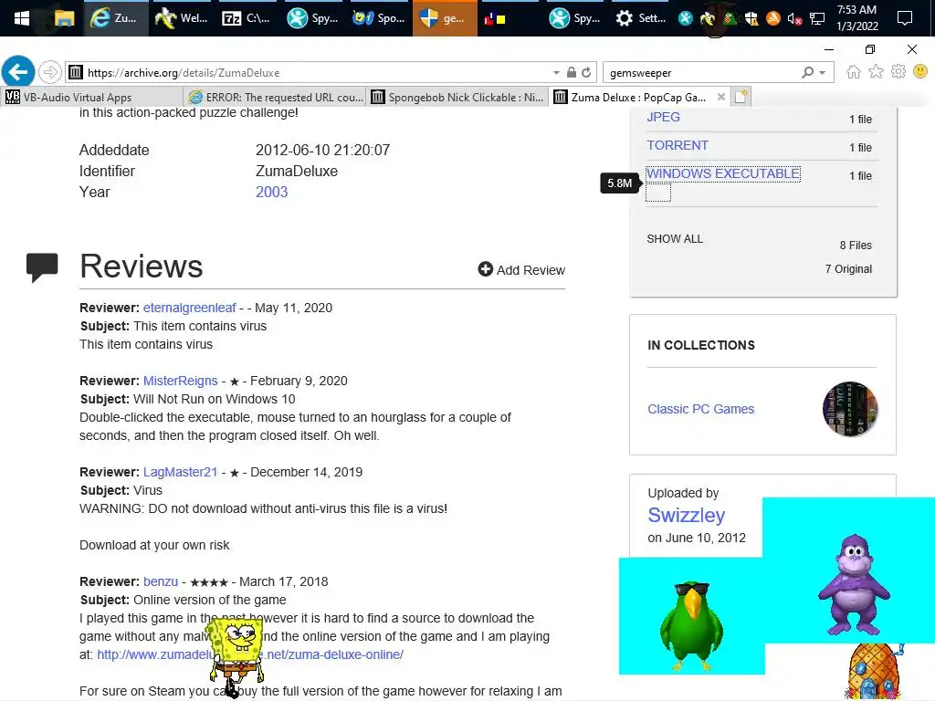Click the archive.org site icon in address bar
This screenshot has width=935, height=701.
[76, 73]
